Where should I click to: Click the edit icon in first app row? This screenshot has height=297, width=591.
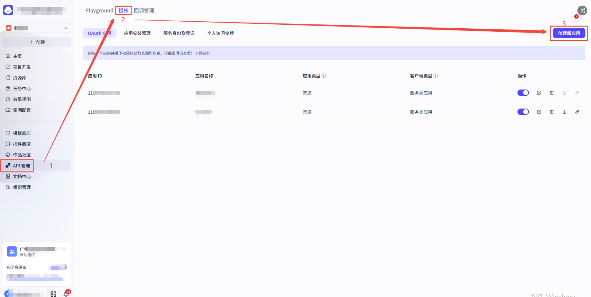539,93
